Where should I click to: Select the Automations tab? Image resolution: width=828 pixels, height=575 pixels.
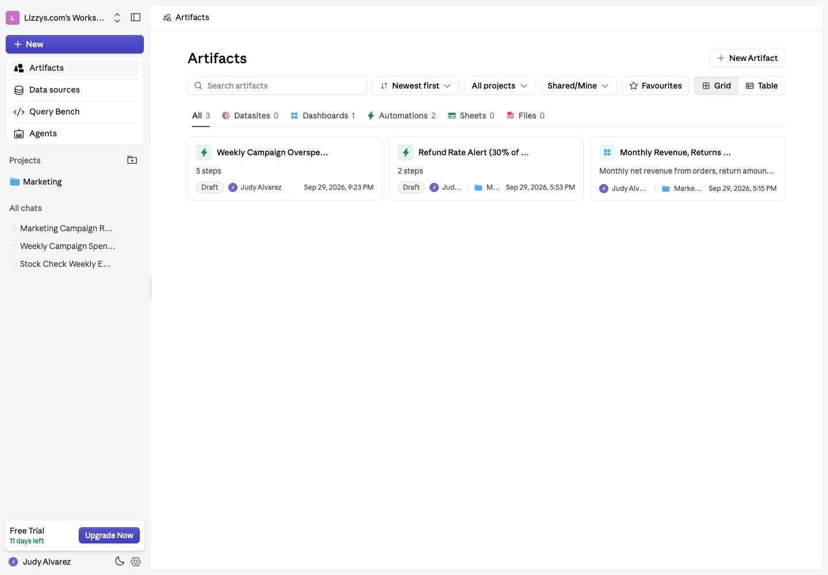(x=401, y=116)
